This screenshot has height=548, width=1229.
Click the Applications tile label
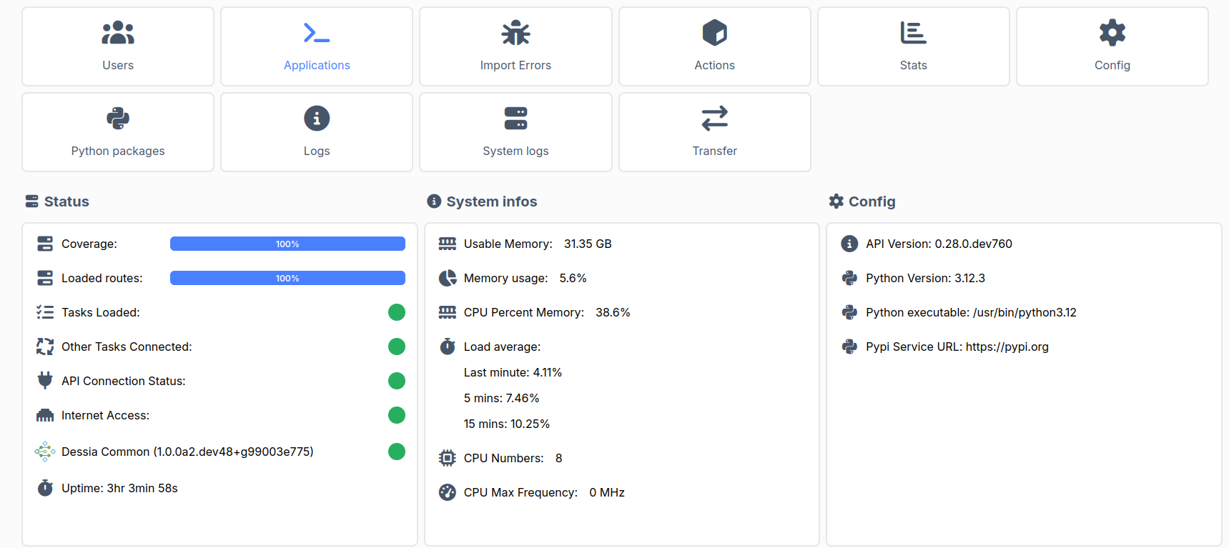[x=317, y=65]
